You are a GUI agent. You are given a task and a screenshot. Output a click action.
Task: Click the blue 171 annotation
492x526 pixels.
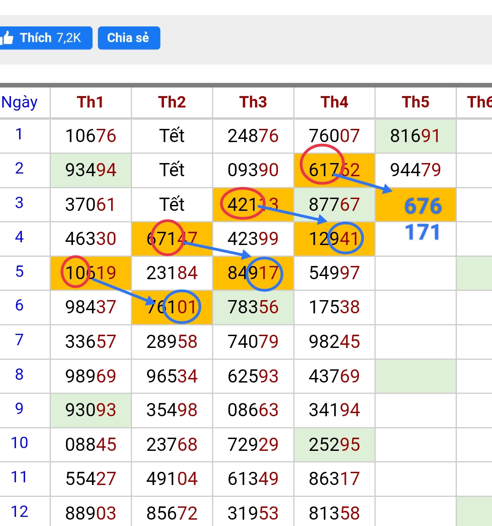click(x=422, y=232)
